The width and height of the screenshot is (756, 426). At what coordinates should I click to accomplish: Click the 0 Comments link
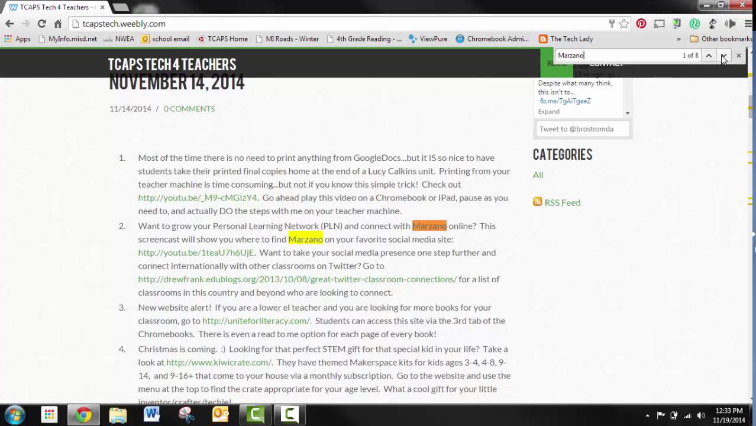pyautogui.click(x=189, y=109)
